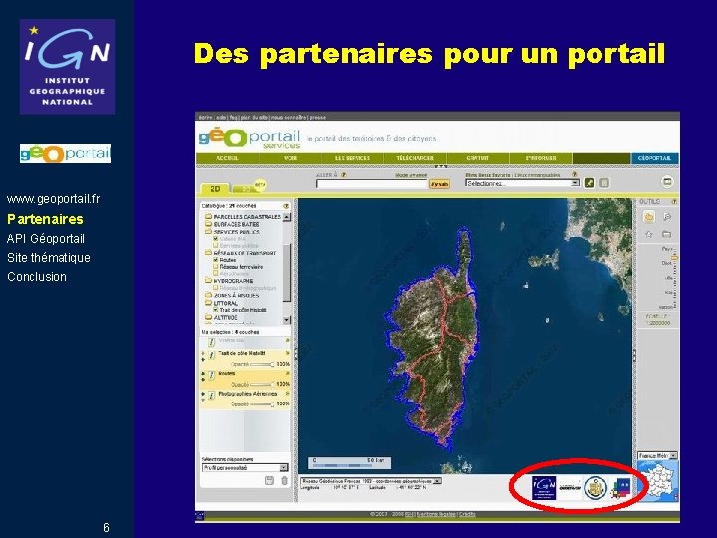Click the Mode avancé link

click(x=411, y=175)
